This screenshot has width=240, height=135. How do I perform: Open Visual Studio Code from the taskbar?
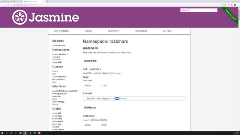(30, 133)
